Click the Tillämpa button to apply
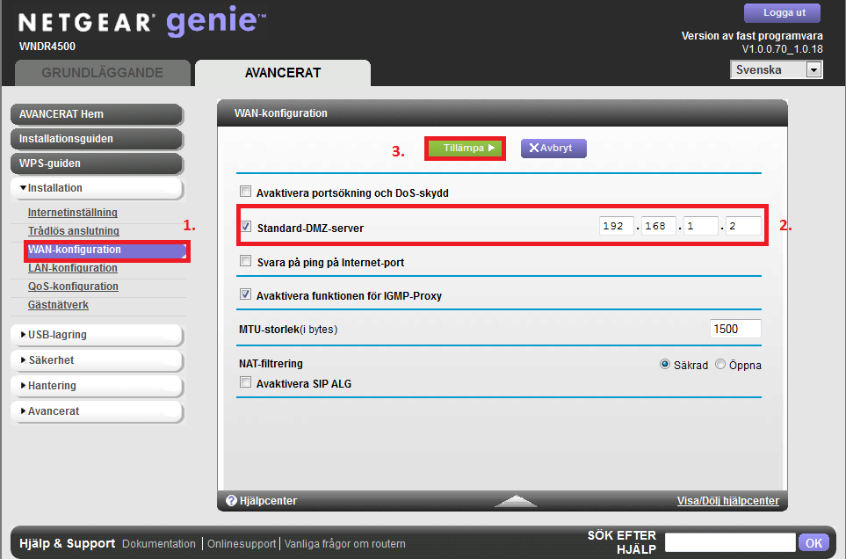This screenshot has height=559, width=846. pyautogui.click(x=465, y=149)
